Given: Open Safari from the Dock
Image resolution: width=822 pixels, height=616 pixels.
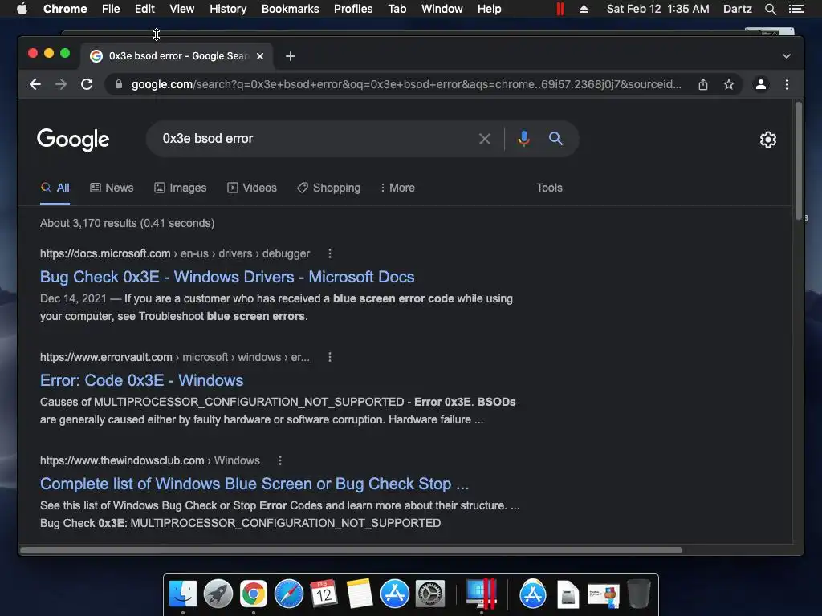Looking at the screenshot, I should click(x=289, y=594).
